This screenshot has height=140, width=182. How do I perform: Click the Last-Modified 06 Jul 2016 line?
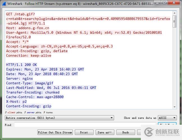coord(51,88)
